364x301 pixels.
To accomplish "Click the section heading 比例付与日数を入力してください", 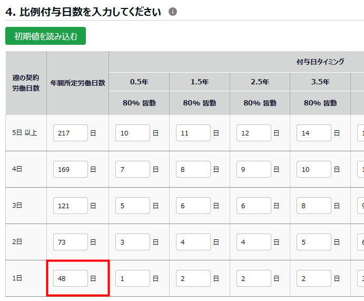I will click(90, 12).
